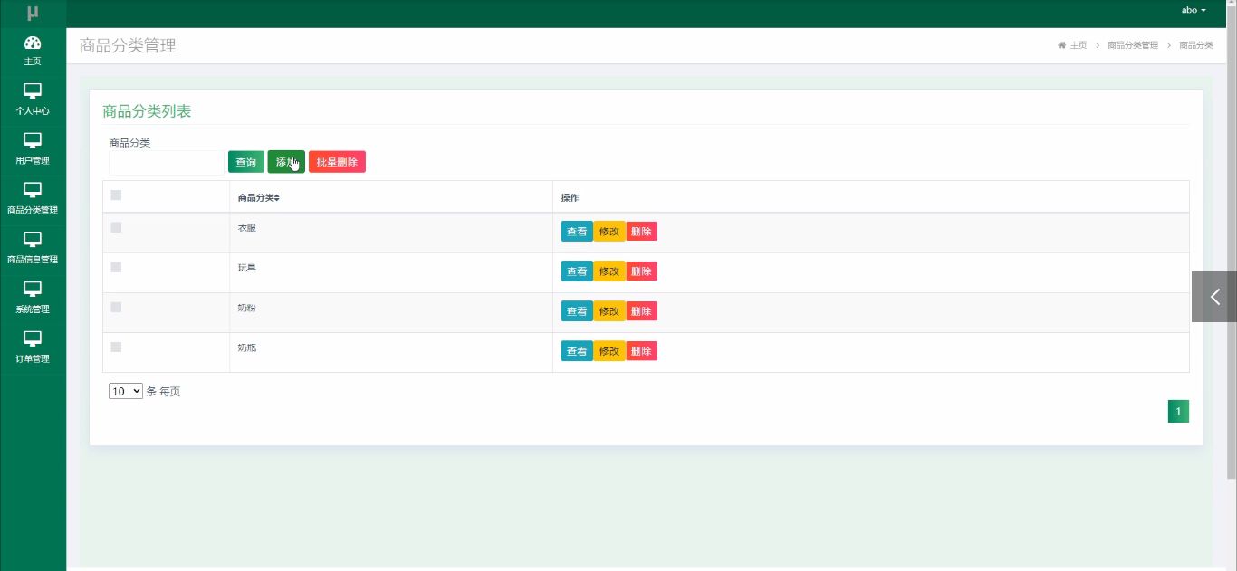Open the rows-per-page dropdown showing 10

tap(126, 391)
